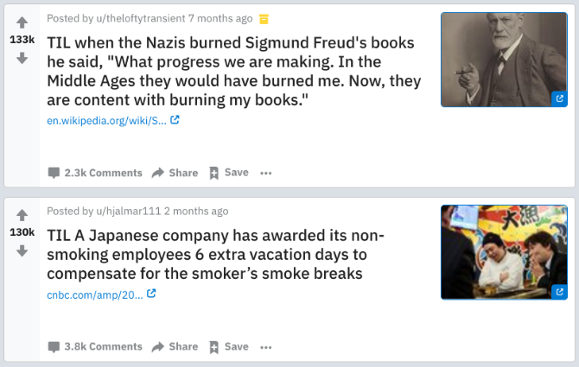Upvote the Japanese company vacation post
This screenshot has width=579, height=367.
pyautogui.click(x=22, y=214)
